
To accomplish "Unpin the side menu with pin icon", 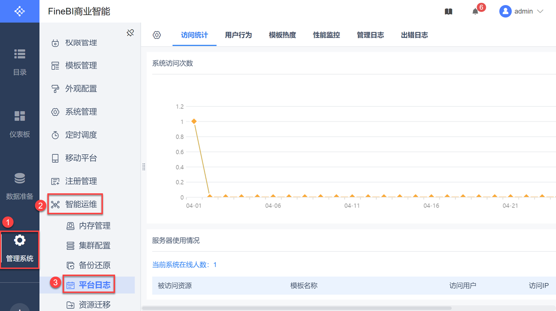I will (x=130, y=33).
